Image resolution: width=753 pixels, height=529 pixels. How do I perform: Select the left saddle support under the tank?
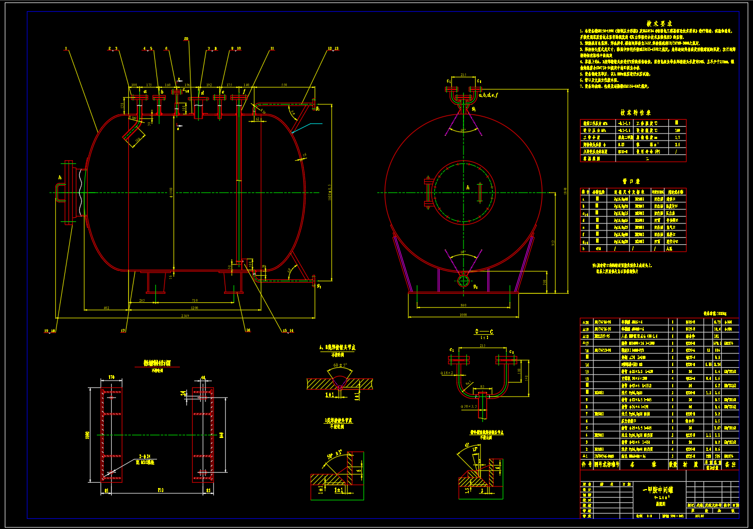155,282
